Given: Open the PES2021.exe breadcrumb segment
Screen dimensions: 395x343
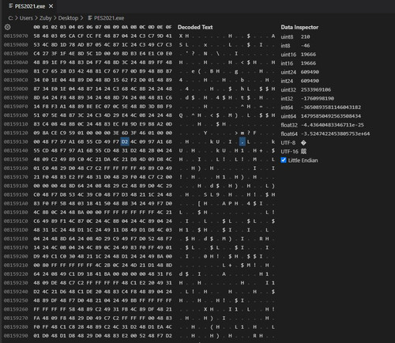Looking at the screenshot, I should [109, 18].
